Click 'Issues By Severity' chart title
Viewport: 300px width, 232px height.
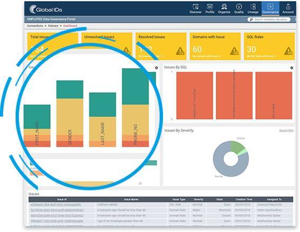pyautogui.click(x=179, y=131)
